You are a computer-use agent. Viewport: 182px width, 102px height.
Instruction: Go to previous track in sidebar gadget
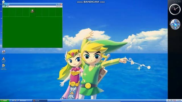(x=172, y=24)
